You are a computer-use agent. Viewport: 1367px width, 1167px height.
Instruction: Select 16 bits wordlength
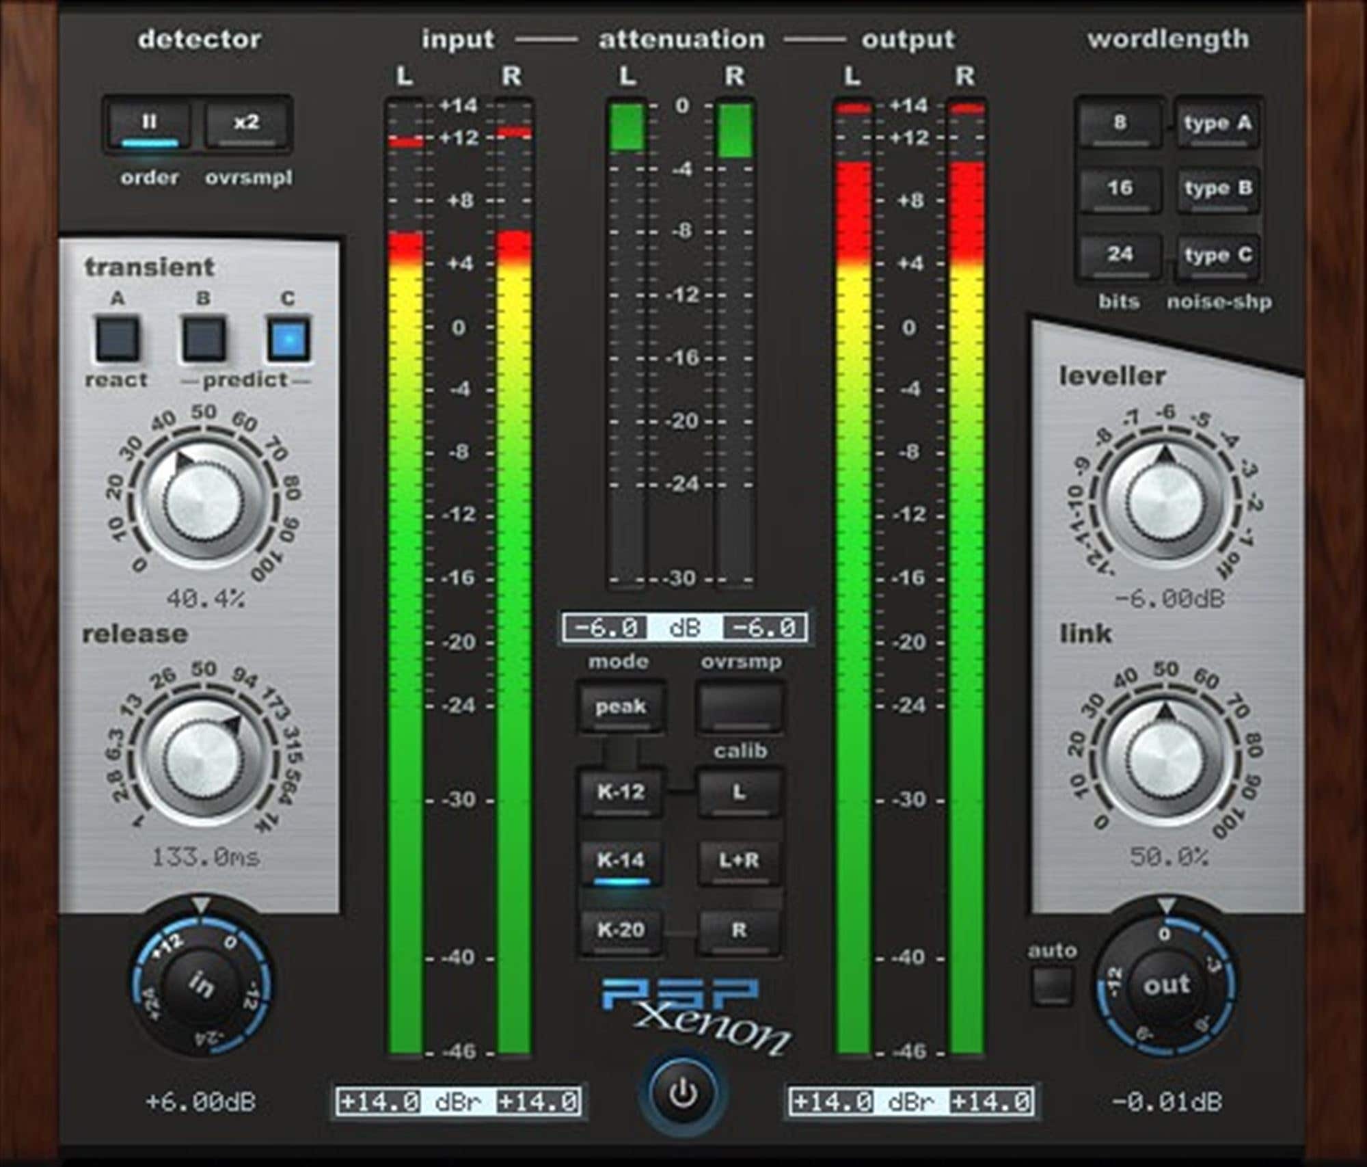[x=1119, y=189]
